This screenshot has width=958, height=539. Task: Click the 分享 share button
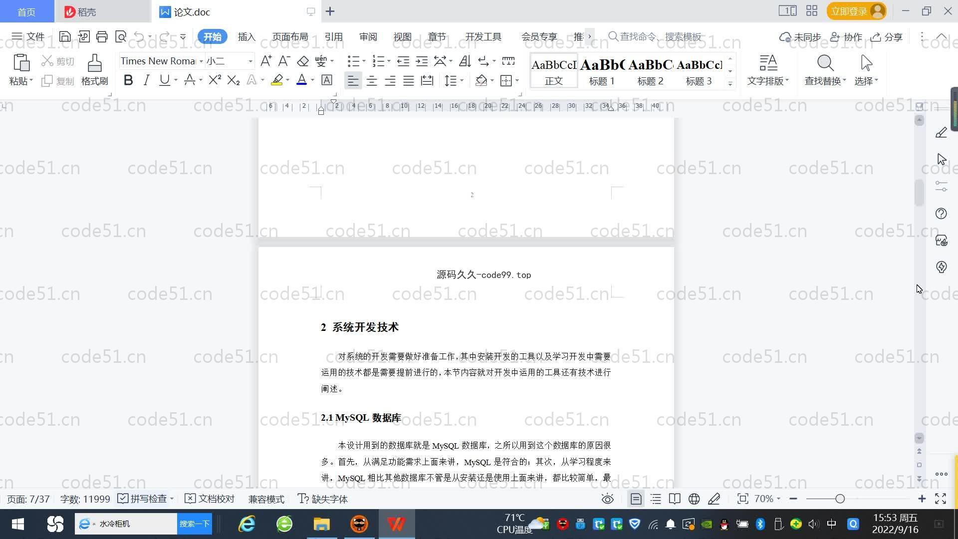887,37
